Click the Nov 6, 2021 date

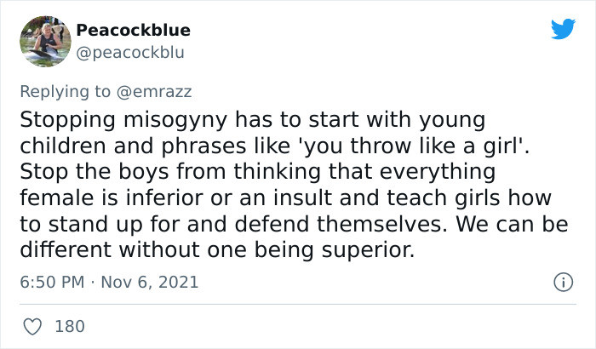[151, 282]
